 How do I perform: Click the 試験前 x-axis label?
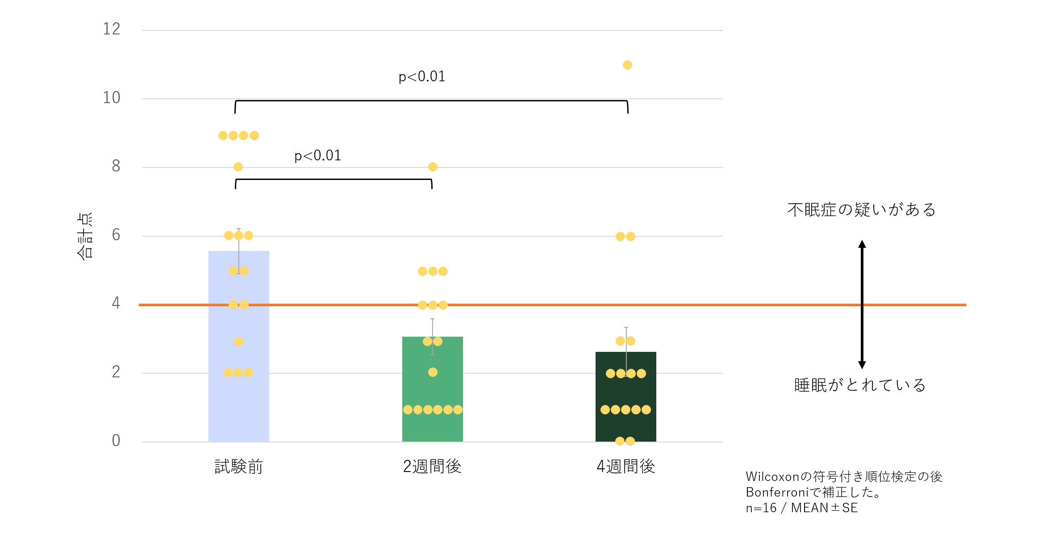coord(238,467)
